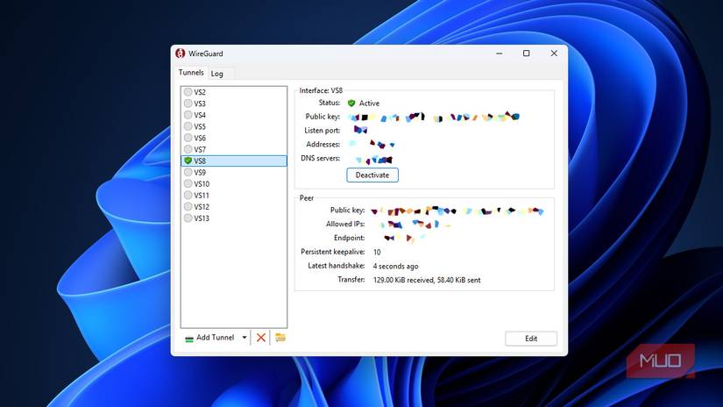
Task: Click the '4 seconds ago' handshake value
Action: (x=395, y=267)
